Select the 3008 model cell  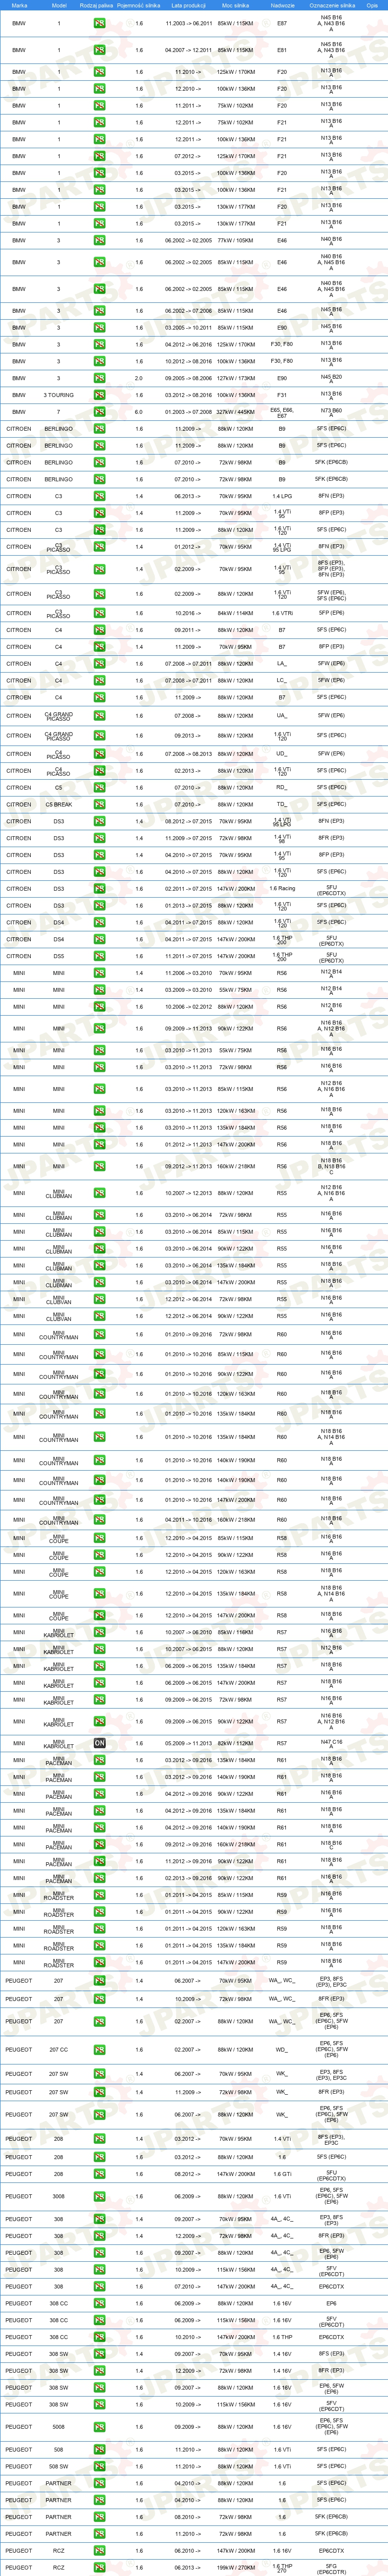(58, 2197)
